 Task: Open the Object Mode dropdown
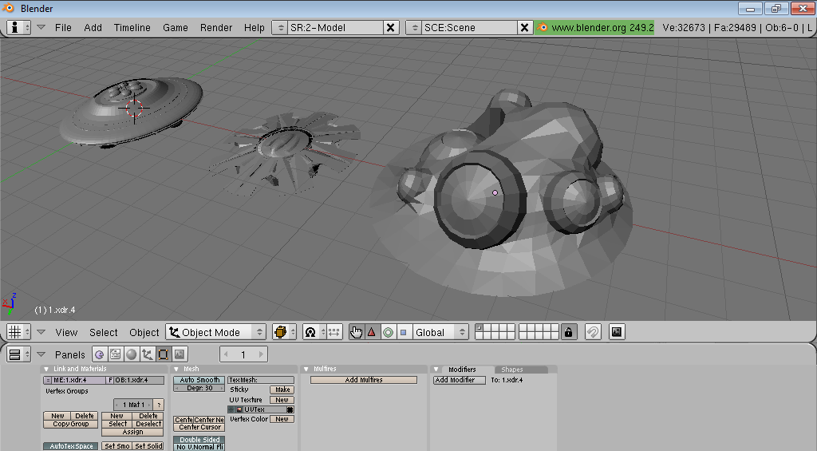pyautogui.click(x=215, y=332)
